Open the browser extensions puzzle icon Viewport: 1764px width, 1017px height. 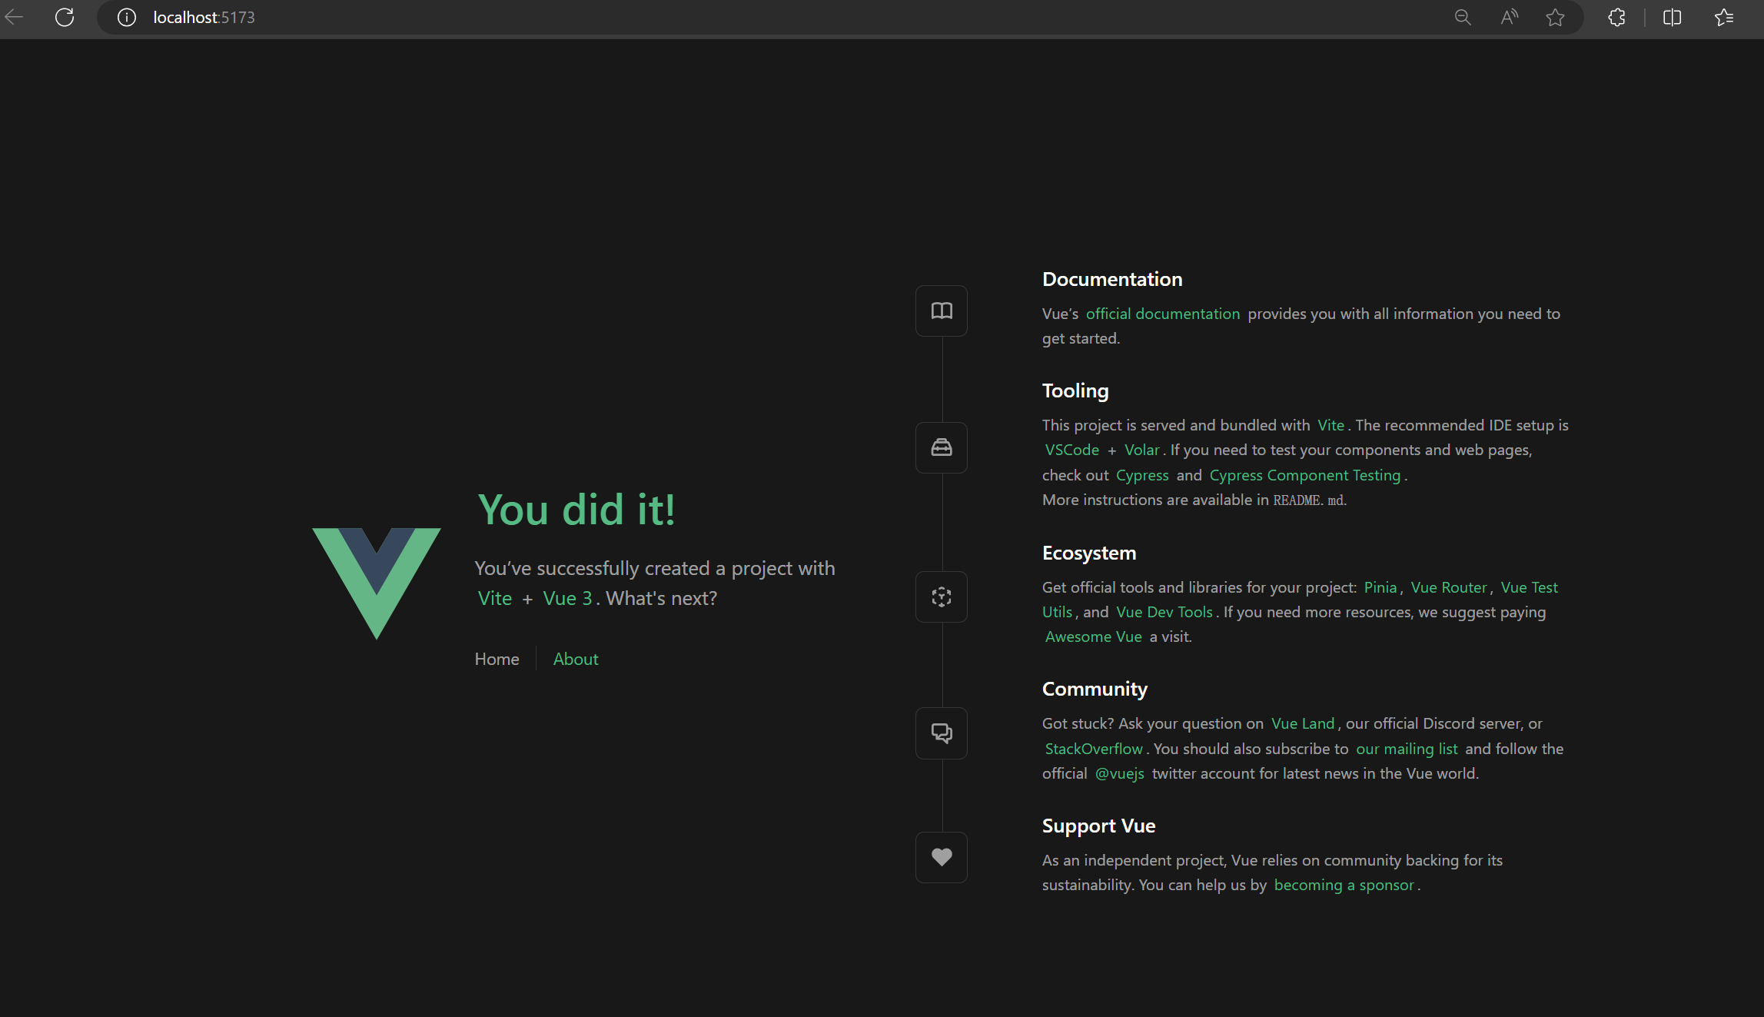(x=1616, y=17)
